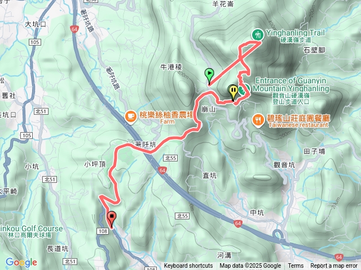
Task: Click the route 108 road shield
Action: tap(103, 231)
